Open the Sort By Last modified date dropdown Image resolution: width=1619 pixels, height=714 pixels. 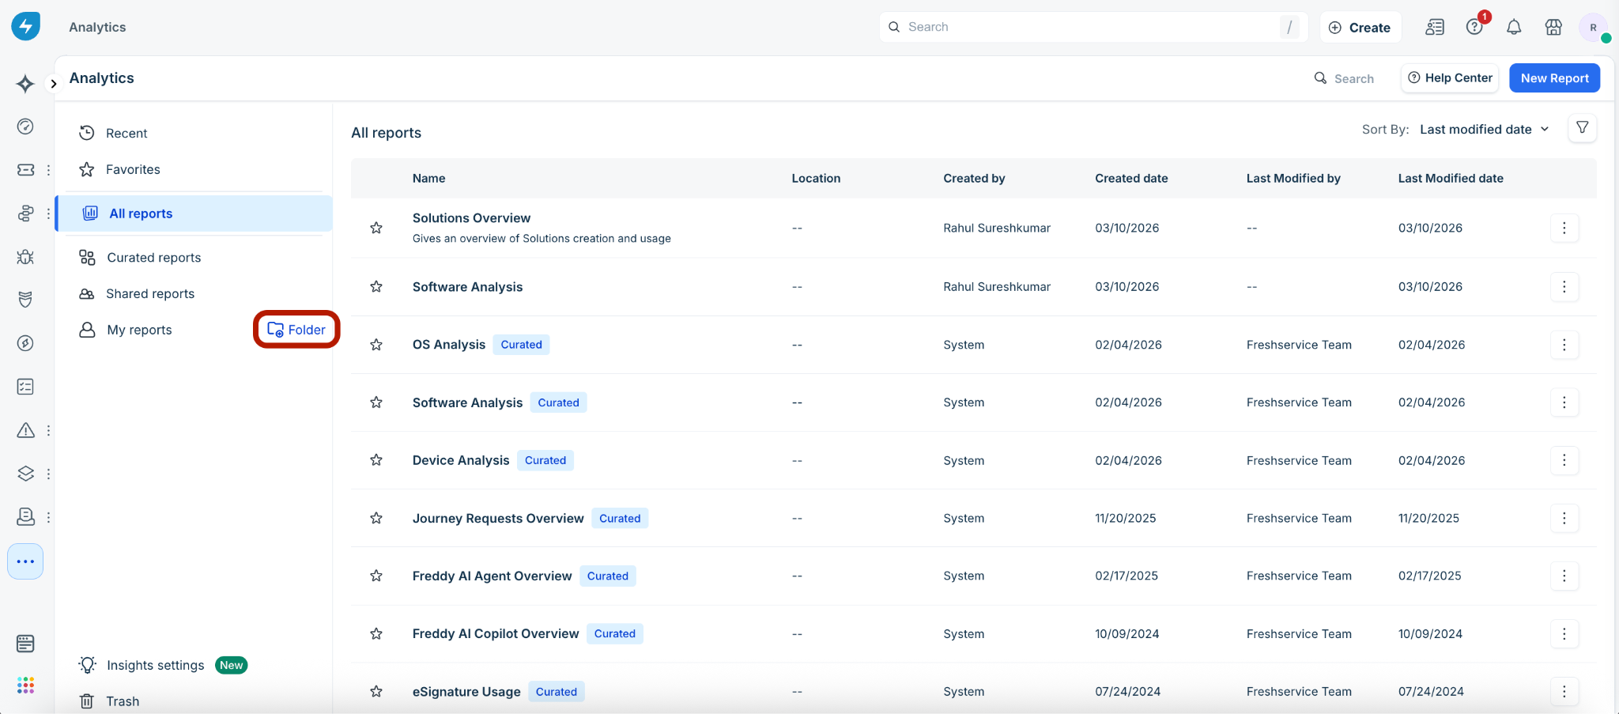coord(1484,129)
